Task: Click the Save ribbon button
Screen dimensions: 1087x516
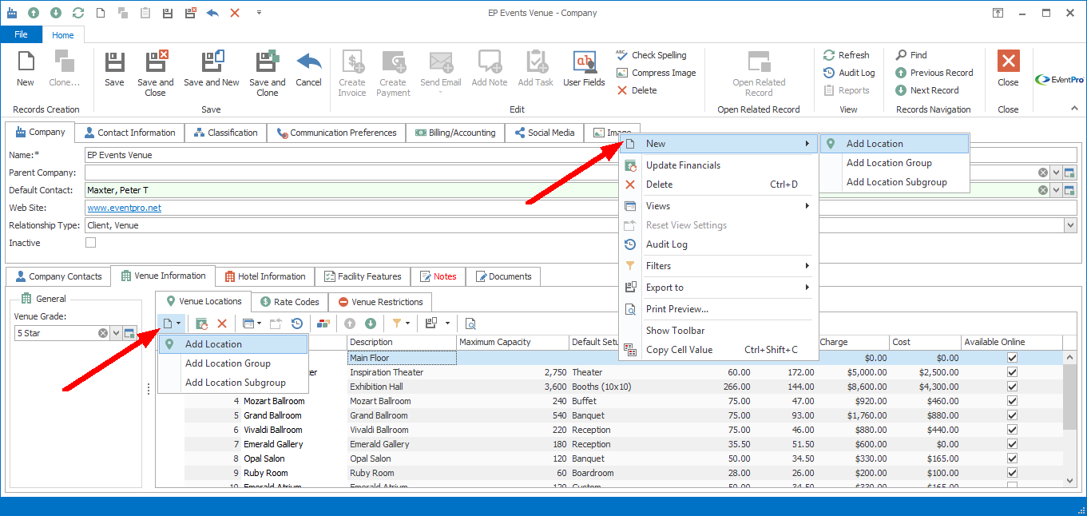Action: (114, 69)
